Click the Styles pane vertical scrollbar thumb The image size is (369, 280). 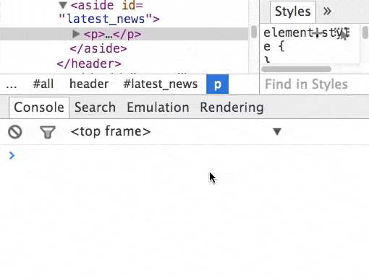tap(365, 32)
